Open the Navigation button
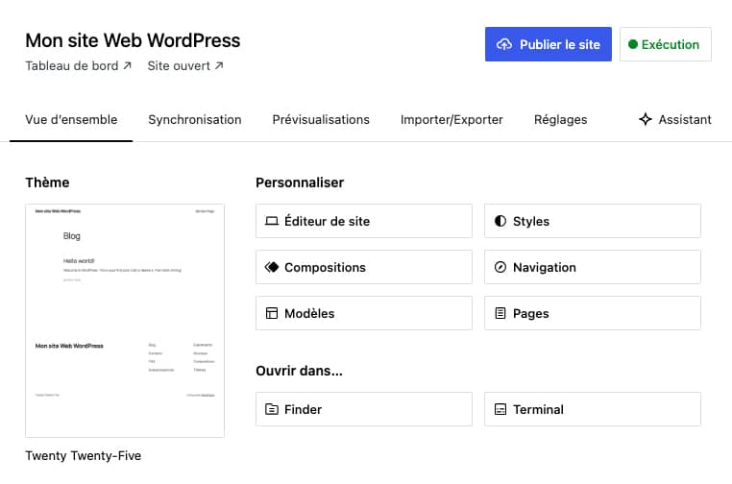Image resolution: width=732 pixels, height=484 pixels. click(593, 267)
